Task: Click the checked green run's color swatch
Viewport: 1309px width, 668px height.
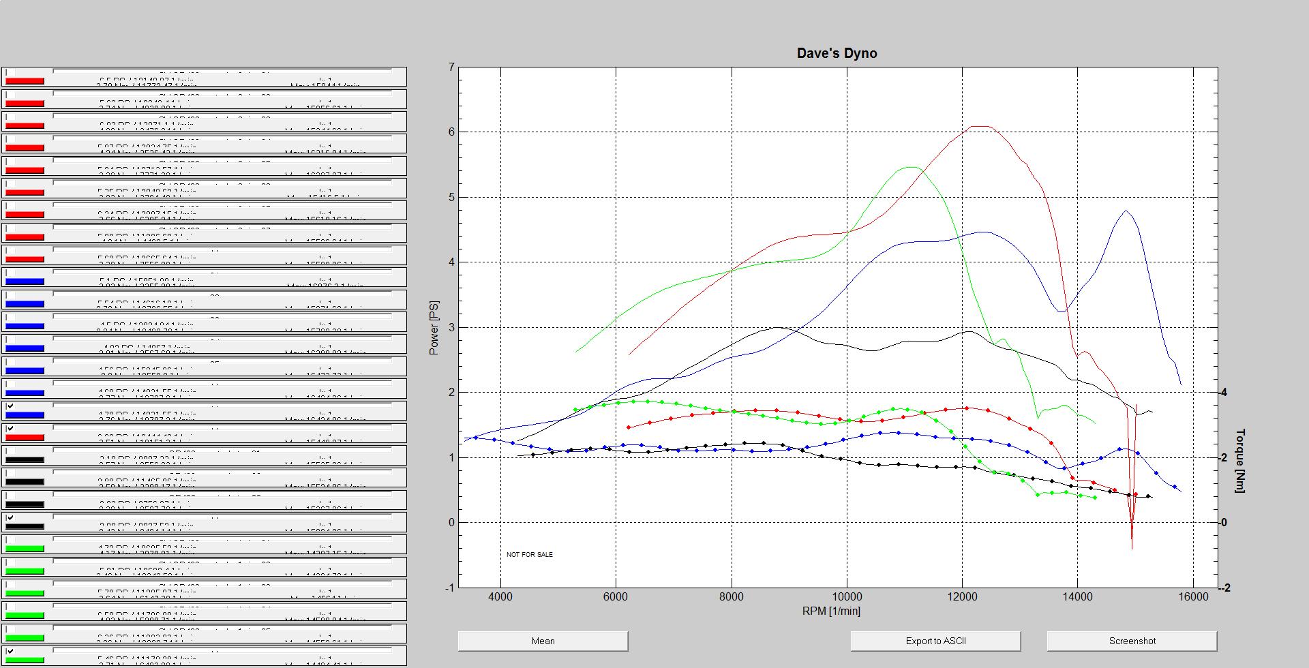Action: 25,660
